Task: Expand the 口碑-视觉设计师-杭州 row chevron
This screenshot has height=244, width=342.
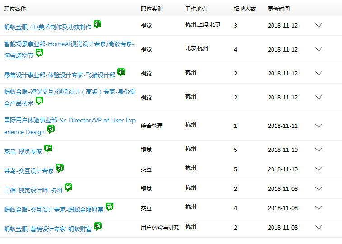Action: coord(319,188)
